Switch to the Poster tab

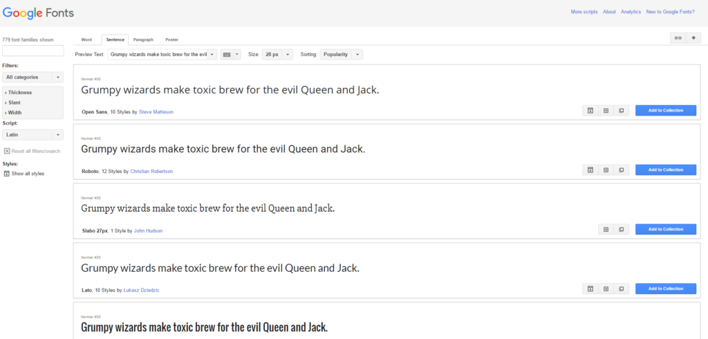point(171,39)
